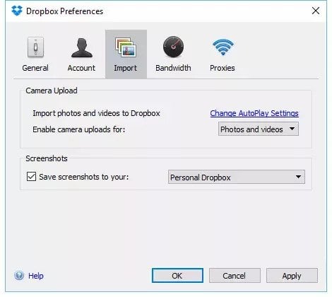The width and height of the screenshot is (332, 297).
Task: Open the Photos and videos dropdown
Action: point(259,129)
